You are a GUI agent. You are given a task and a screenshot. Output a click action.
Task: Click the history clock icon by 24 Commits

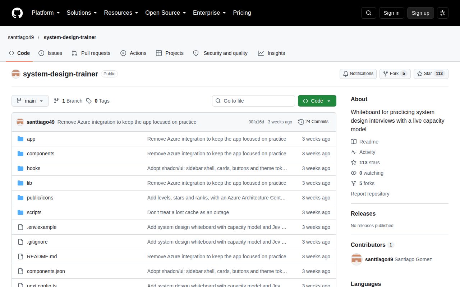pos(301,122)
